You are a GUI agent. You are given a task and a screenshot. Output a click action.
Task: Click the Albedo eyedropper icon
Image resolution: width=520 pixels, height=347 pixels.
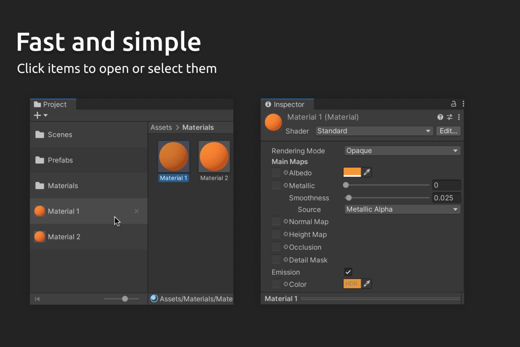tap(367, 173)
